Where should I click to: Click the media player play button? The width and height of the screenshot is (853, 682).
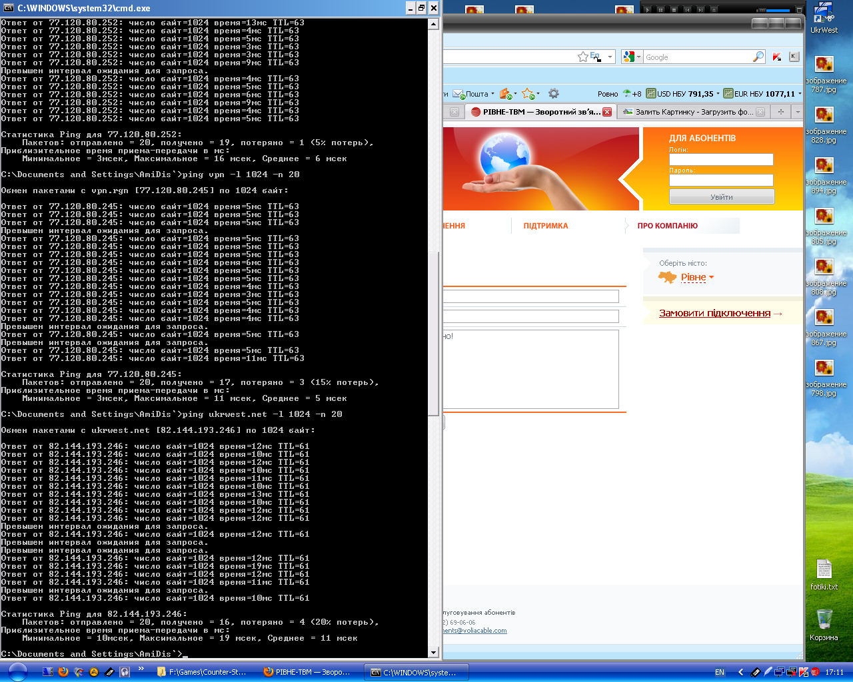tap(647, 10)
